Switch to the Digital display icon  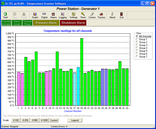[x=44, y=14]
